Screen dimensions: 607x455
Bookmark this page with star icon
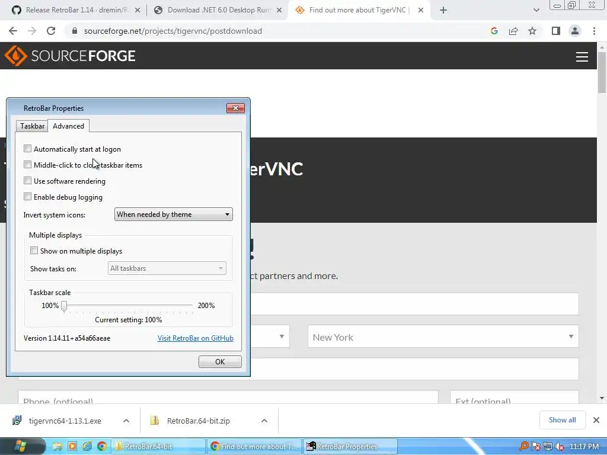click(x=532, y=31)
